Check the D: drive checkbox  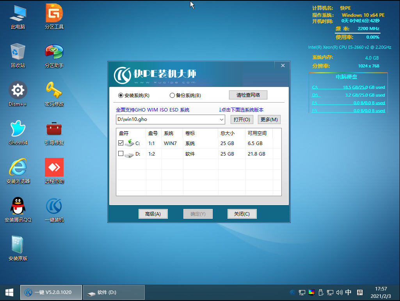point(121,154)
